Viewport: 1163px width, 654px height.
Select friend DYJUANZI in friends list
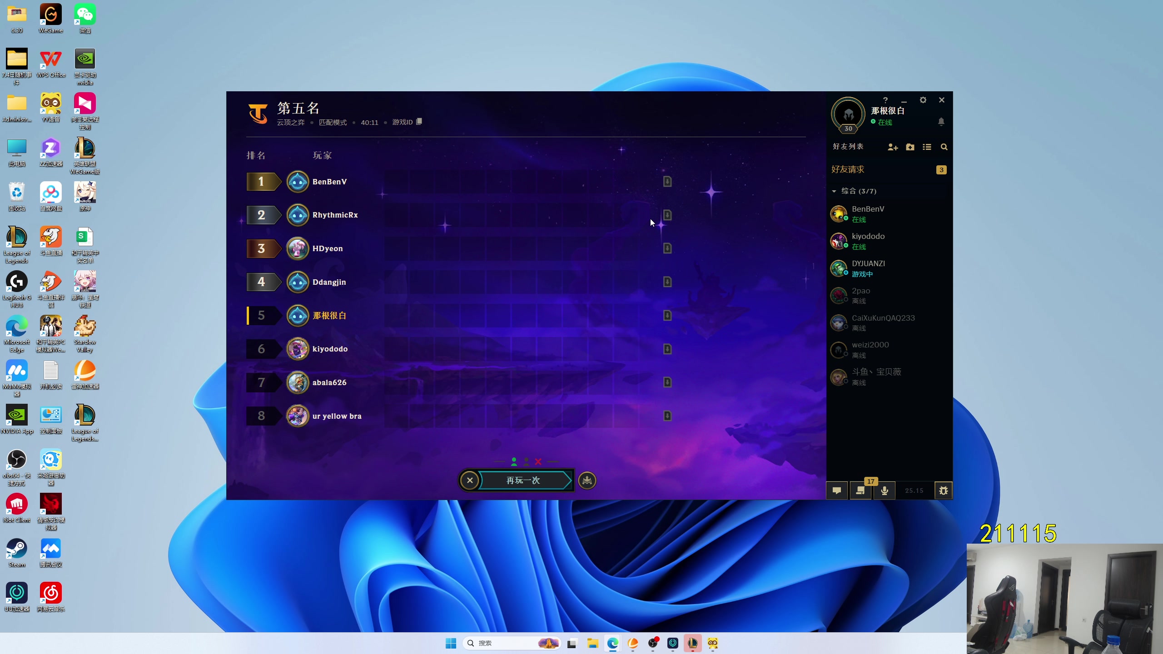click(889, 268)
